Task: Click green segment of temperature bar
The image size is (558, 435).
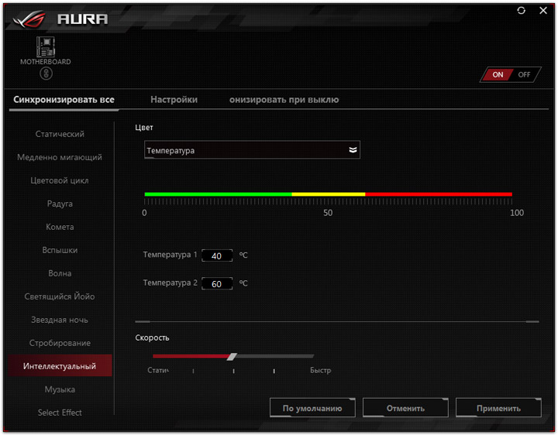Action: pyautogui.click(x=218, y=194)
